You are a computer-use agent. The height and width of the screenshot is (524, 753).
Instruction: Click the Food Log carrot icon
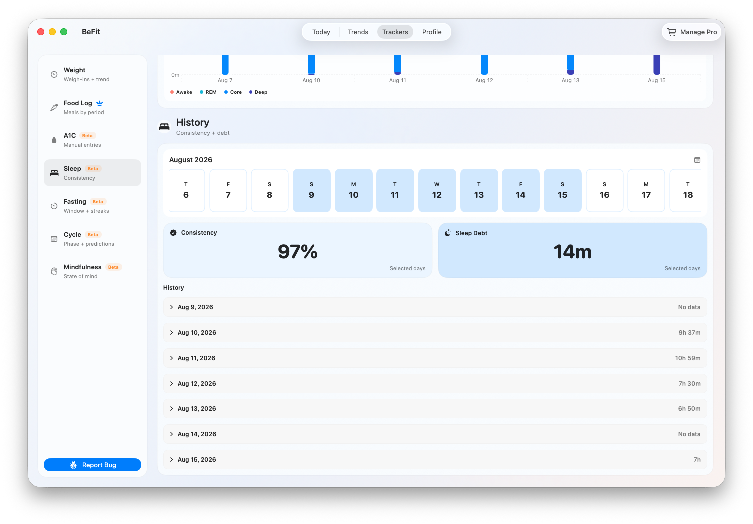(54, 107)
